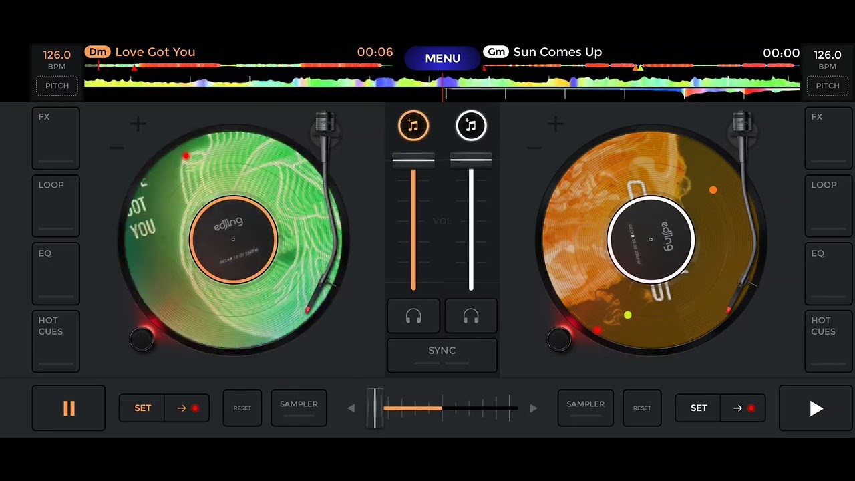Screen dimensions: 855x481
Task: Open left deck PITCH control
Action: (x=57, y=86)
